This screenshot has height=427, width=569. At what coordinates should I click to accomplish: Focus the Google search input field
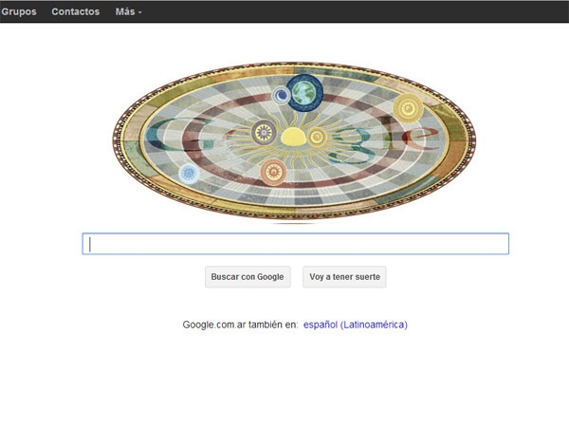(x=295, y=244)
